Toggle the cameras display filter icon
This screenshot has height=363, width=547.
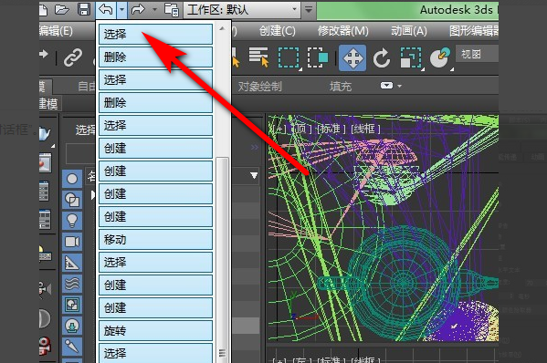[x=72, y=242]
